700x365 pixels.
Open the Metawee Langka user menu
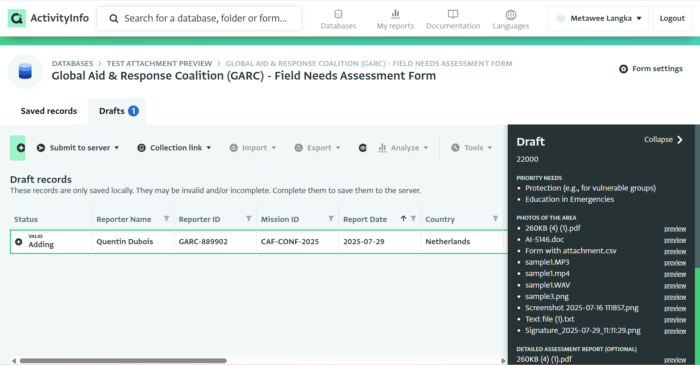pyautogui.click(x=598, y=18)
